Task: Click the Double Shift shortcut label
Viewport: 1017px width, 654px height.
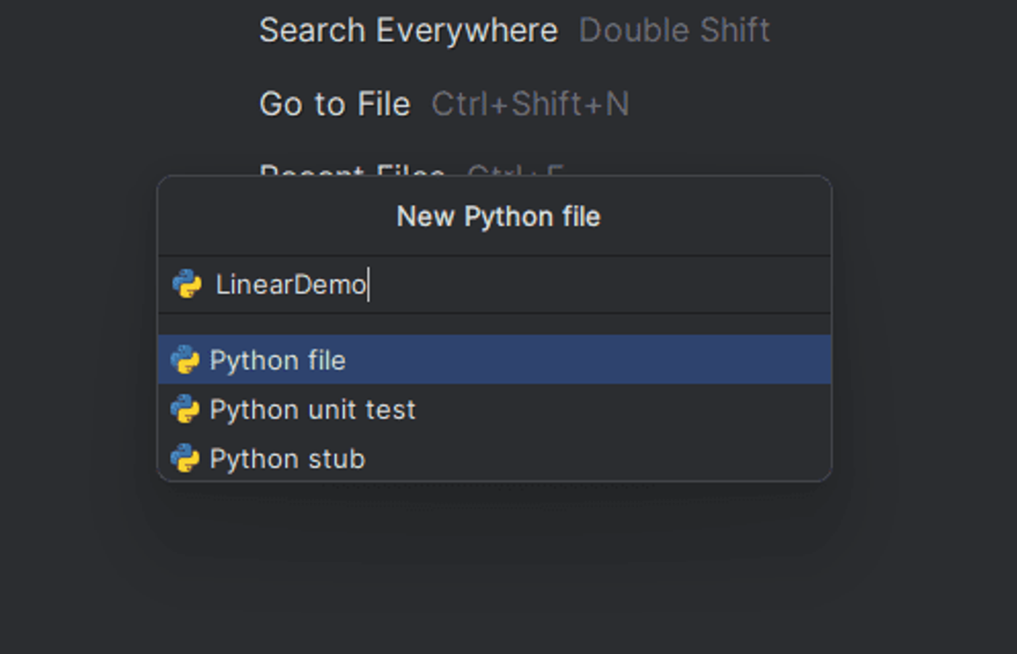Action: 674,31
